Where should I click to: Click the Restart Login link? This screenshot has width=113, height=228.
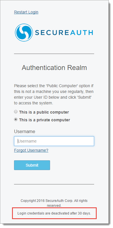(x=26, y=12)
